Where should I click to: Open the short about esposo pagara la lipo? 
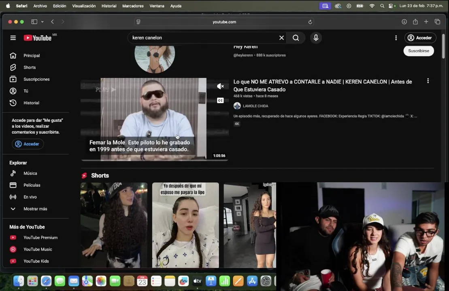[185, 225]
